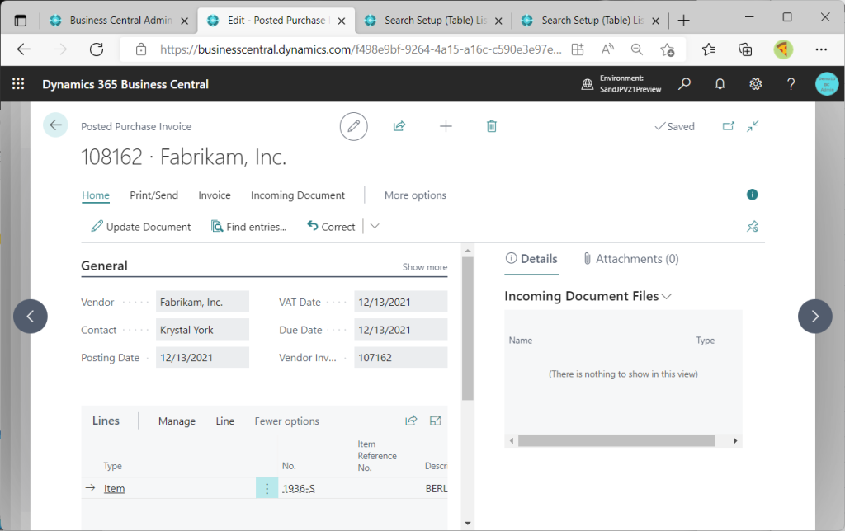This screenshot has height=531, width=845.
Task: Open the Manage menu in Lines
Action: (x=177, y=421)
